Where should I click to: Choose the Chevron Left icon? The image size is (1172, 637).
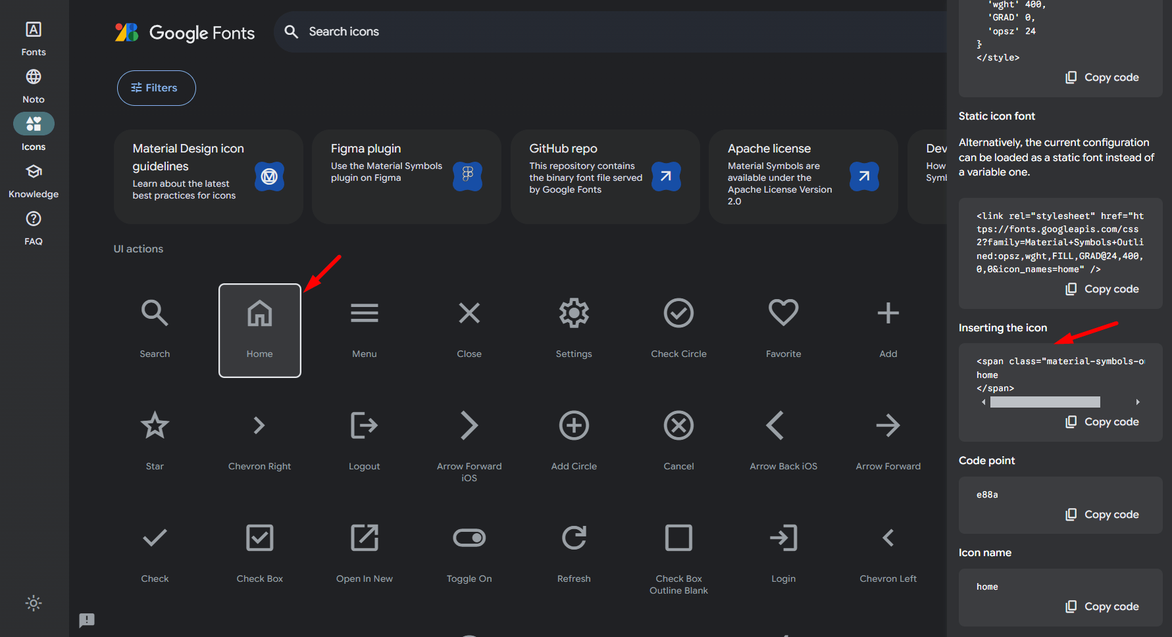pyautogui.click(x=888, y=555)
